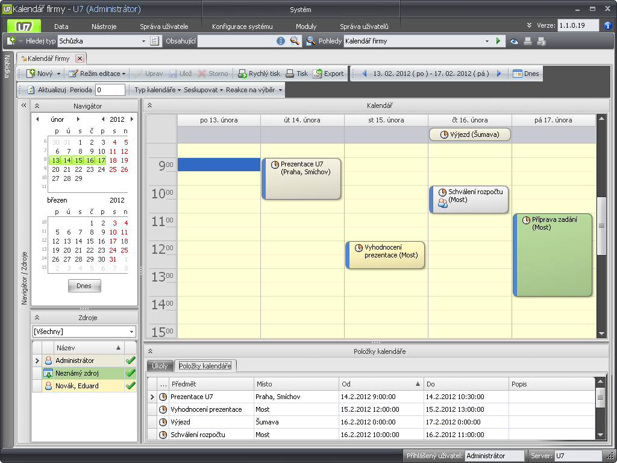Click the Storno cancel button

(x=213, y=74)
